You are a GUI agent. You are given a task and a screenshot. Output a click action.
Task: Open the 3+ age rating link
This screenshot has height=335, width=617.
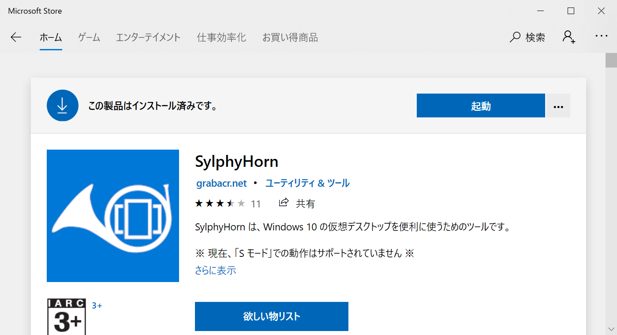coord(97,305)
